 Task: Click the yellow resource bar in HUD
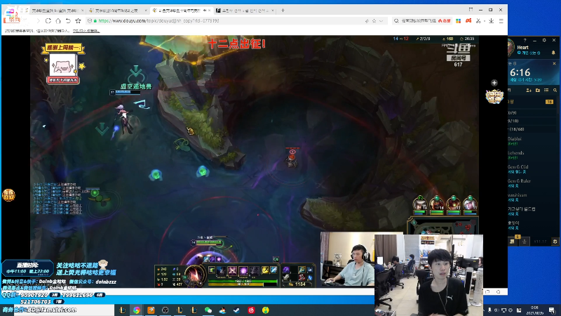[x=243, y=284]
